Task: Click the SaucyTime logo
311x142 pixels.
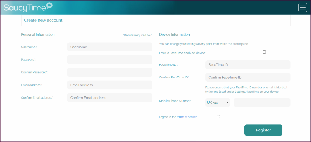Action: click(x=28, y=7)
